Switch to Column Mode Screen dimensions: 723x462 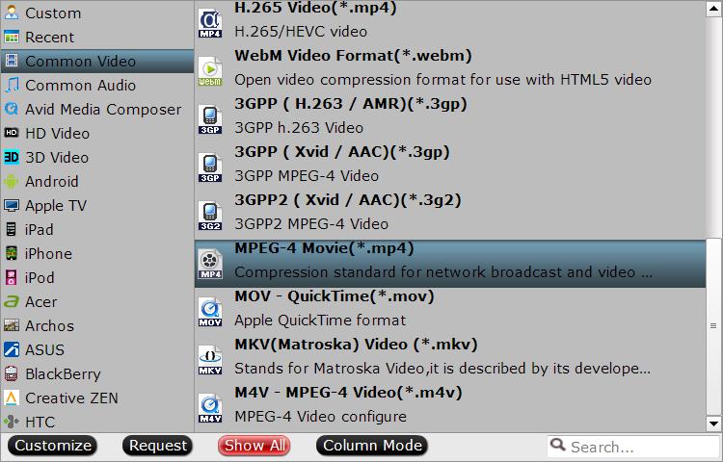click(372, 446)
